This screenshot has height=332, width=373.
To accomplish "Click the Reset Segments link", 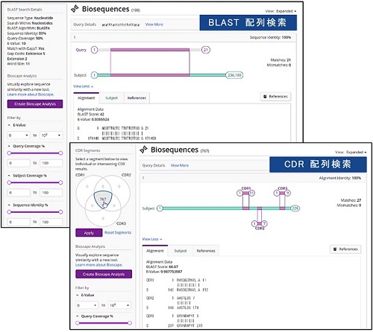I will (118, 232).
